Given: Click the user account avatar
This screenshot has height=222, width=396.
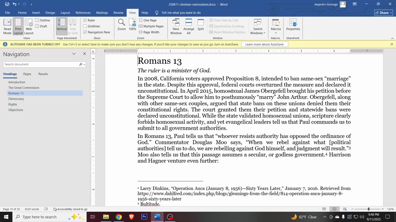Looking at the screenshot, I should [343, 4].
